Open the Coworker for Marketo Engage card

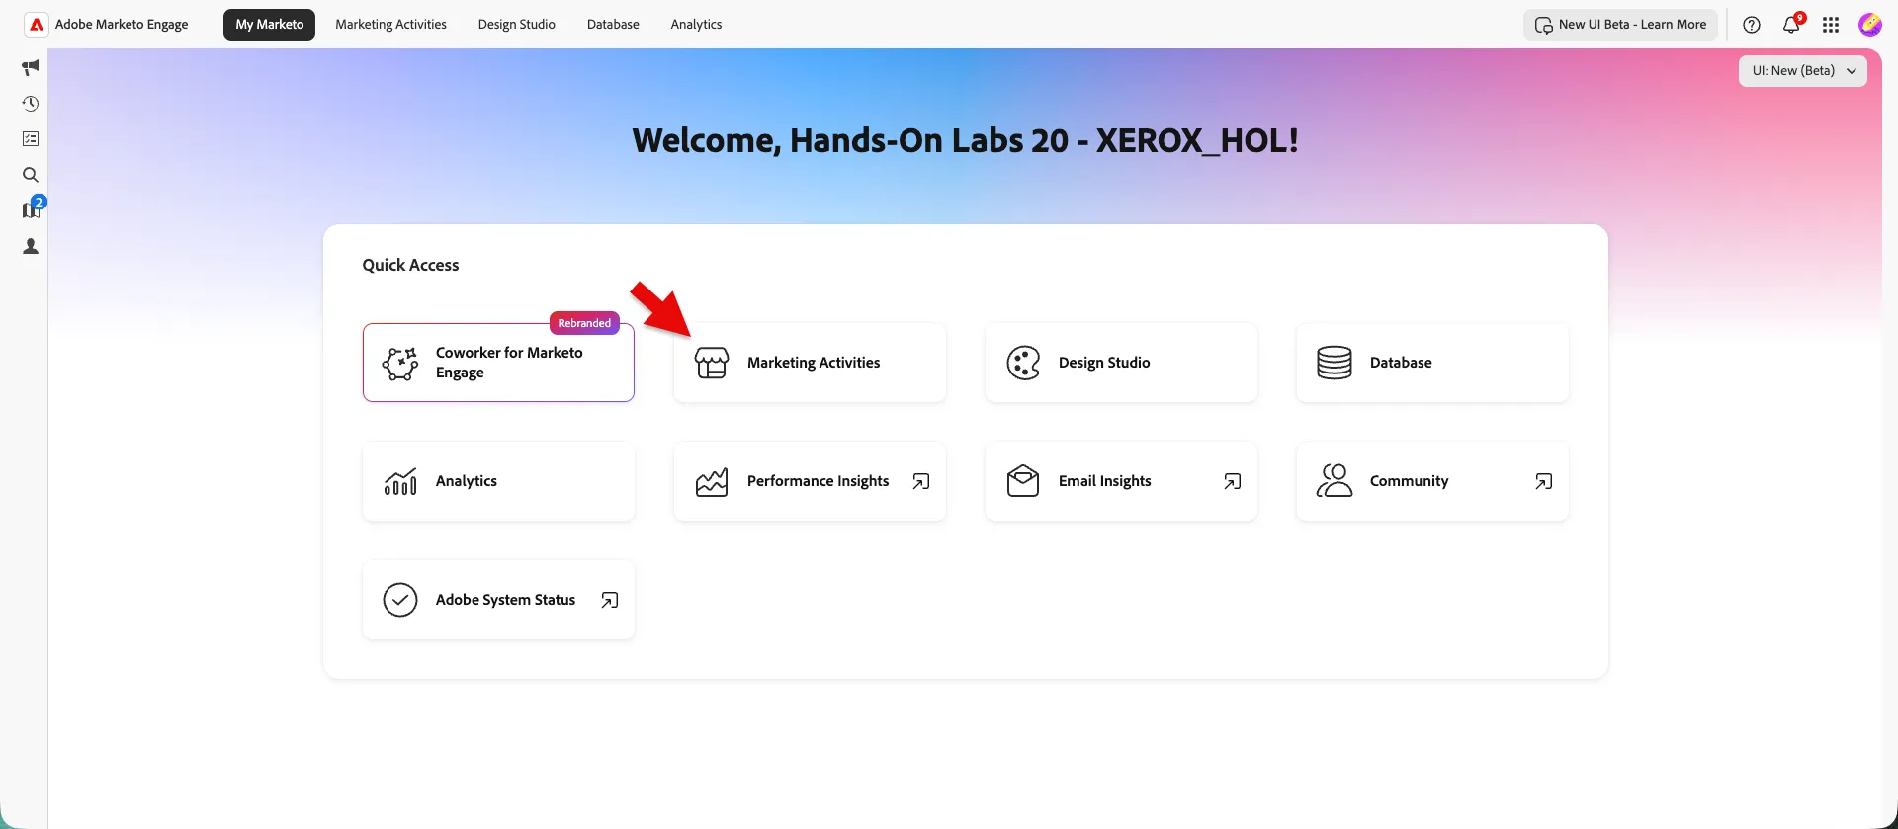point(498,363)
